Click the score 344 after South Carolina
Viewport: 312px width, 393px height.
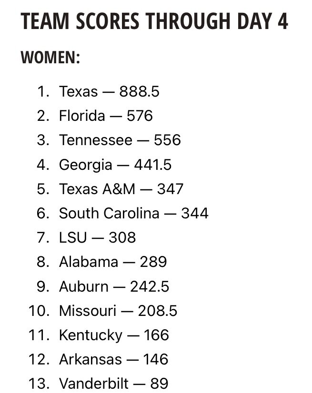pos(195,213)
